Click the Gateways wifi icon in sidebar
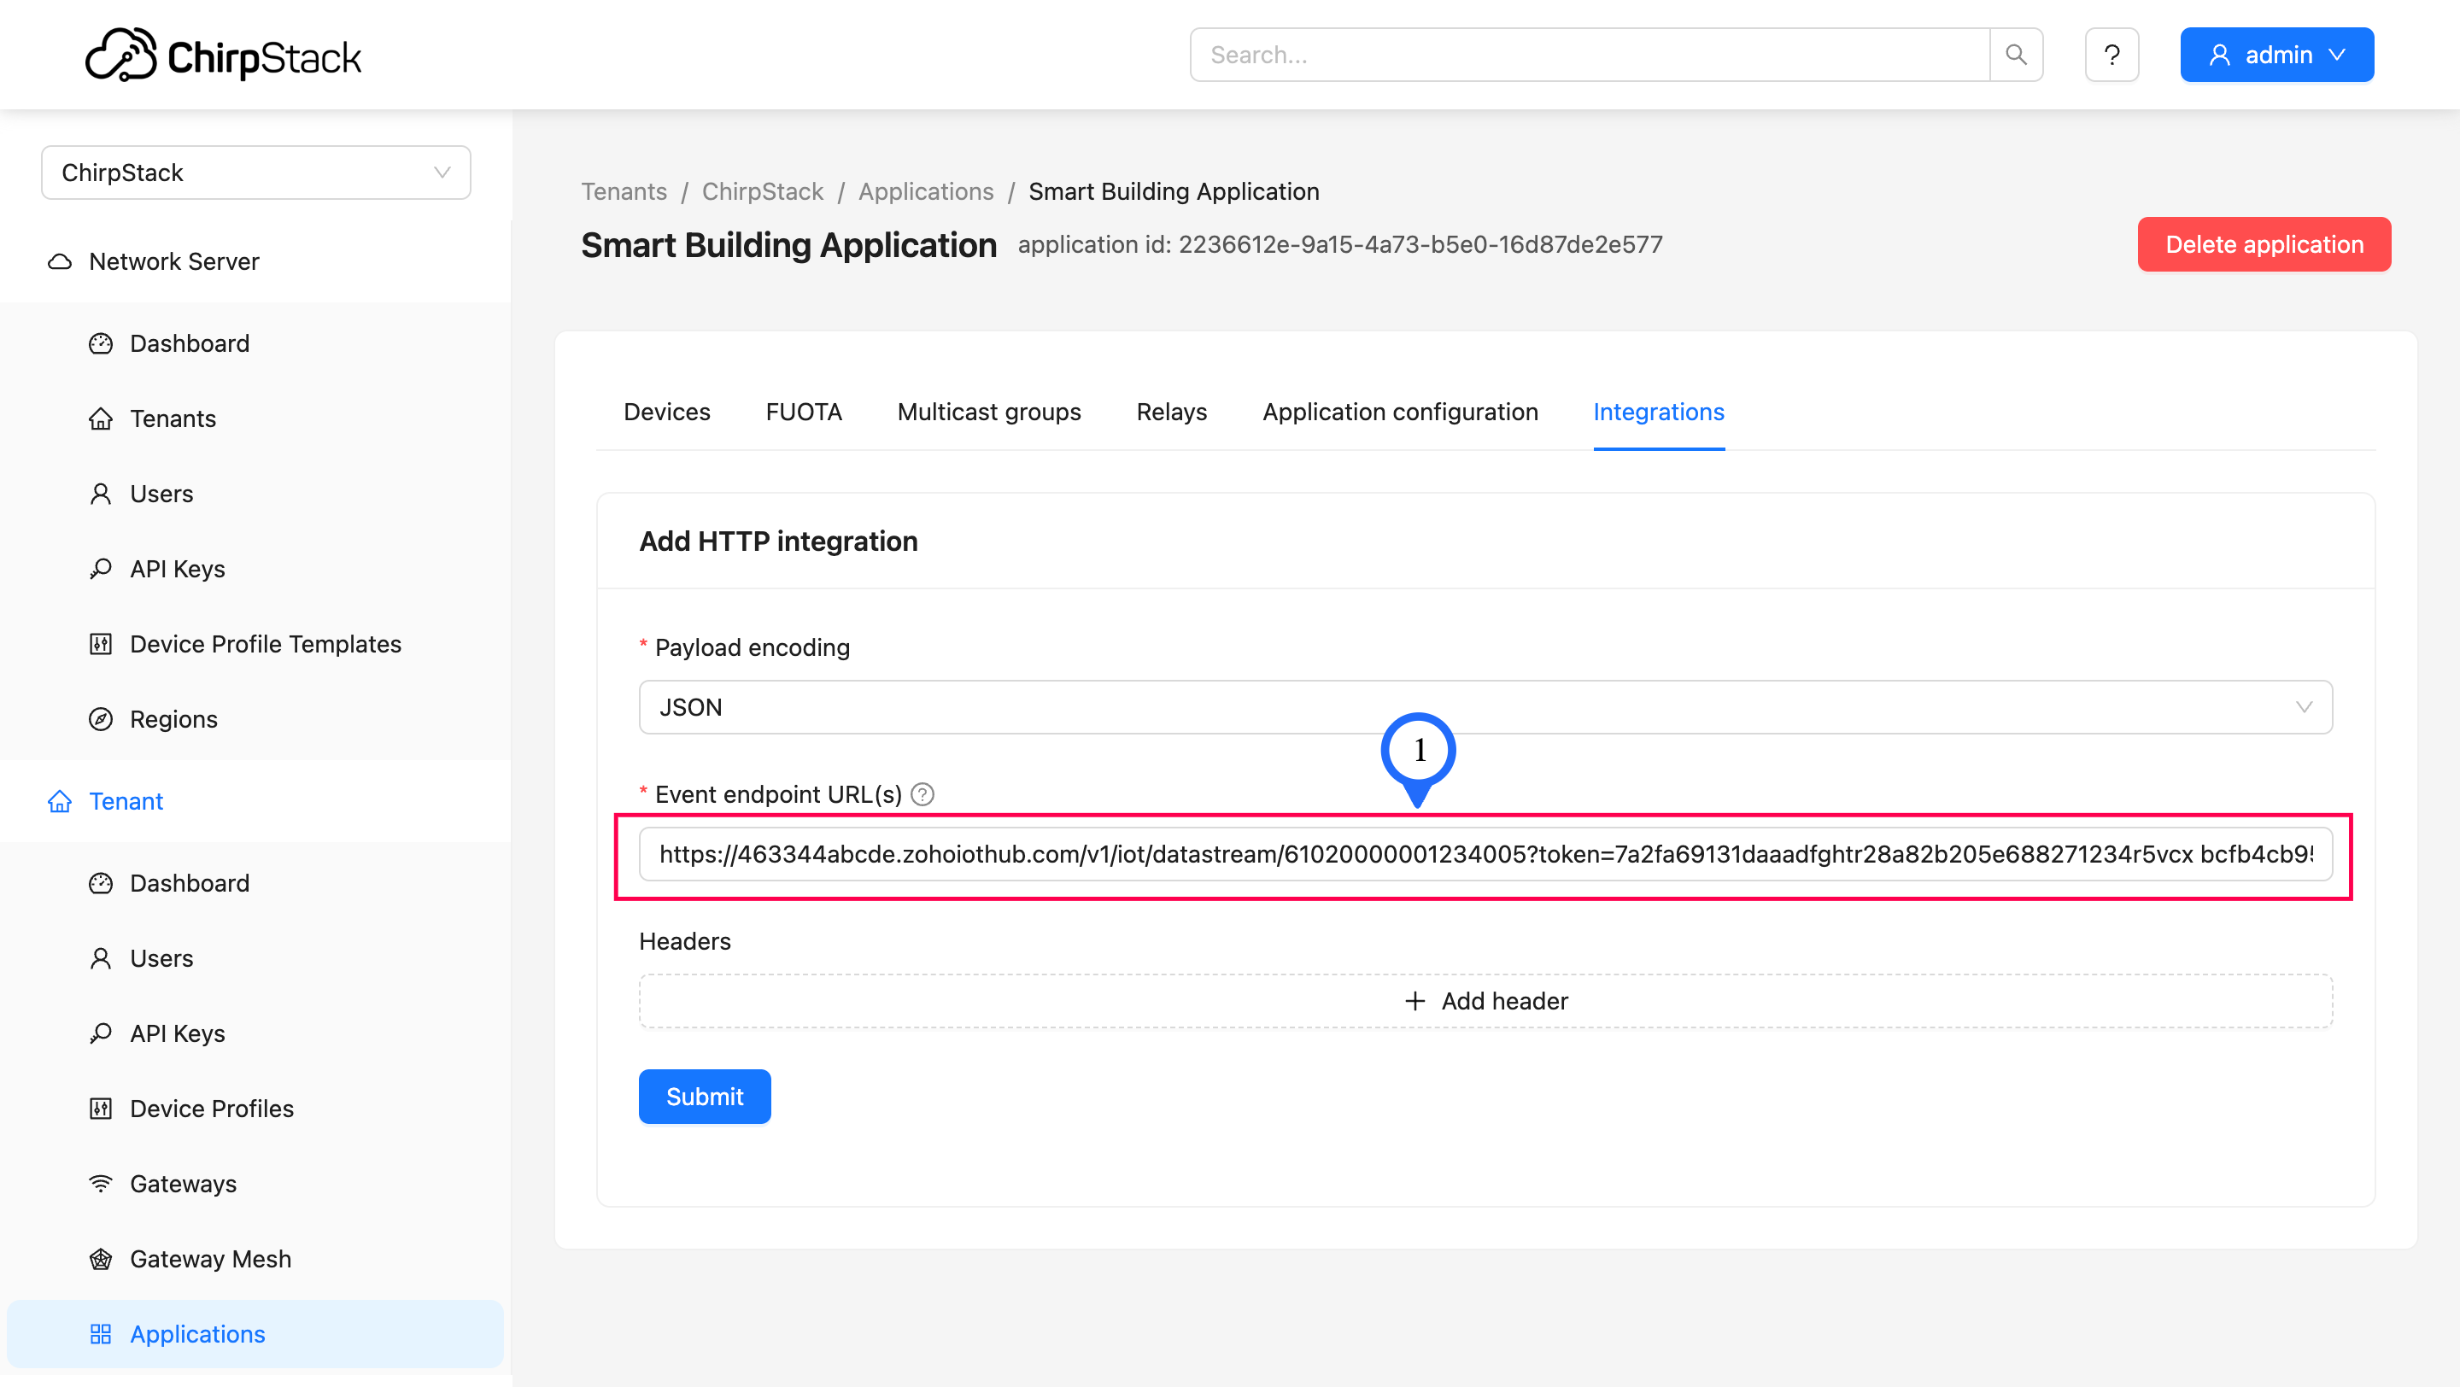 tap(100, 1184)
